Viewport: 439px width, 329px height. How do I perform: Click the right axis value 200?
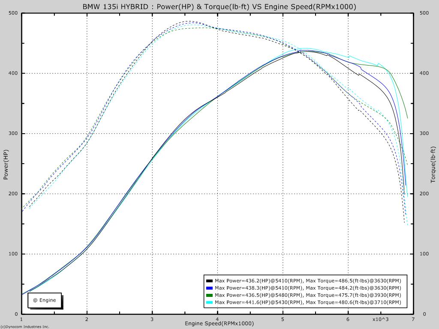point(424,194)
